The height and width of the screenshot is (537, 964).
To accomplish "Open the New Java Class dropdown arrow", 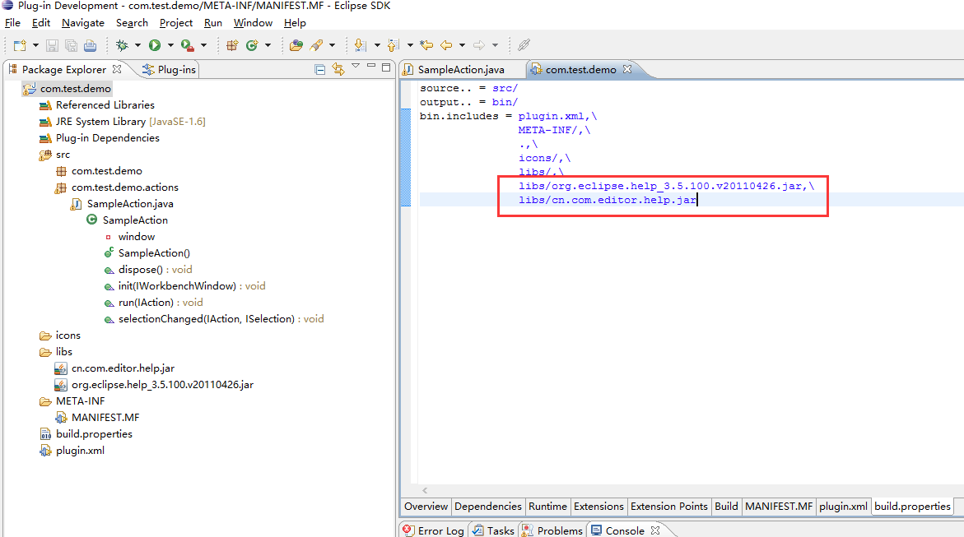I will [268, 45].
